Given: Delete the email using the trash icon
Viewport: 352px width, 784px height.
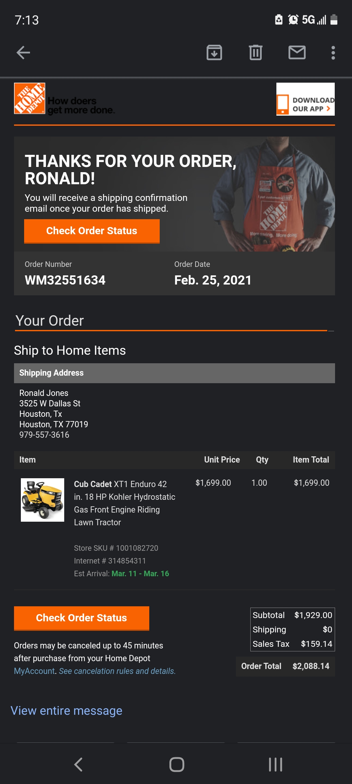Looking at the screenshot, I should point(256,53).
